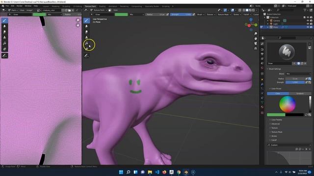Image resolution: width=314 pixels, height=176 pixels.
Task: Select the Clone tool in 3D viewport toolbar
Action: pos(86,37)
